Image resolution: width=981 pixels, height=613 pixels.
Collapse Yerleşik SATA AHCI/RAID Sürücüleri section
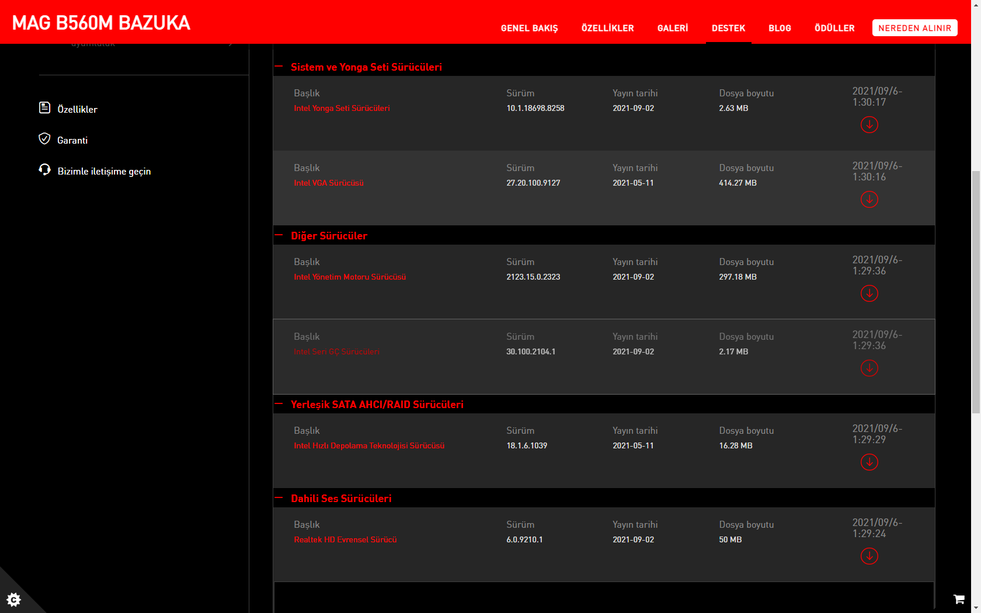pos(279,404)
